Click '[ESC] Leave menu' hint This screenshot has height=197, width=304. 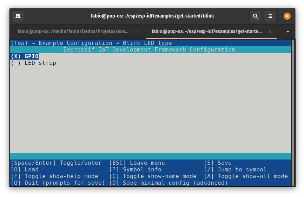(137, 163)
